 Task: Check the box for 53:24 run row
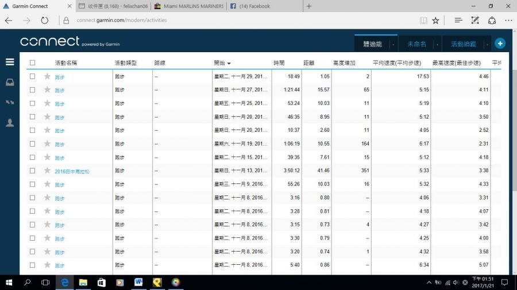[x=32, y=103]
